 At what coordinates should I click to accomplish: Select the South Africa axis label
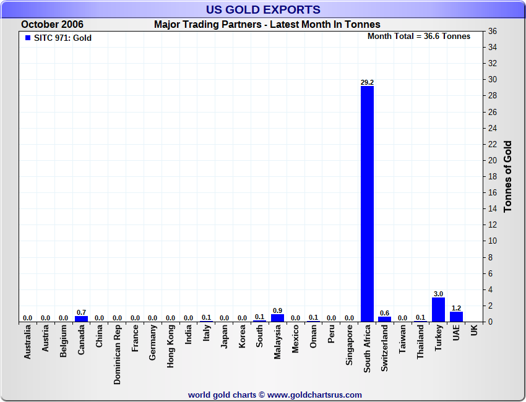click(367, 349)
